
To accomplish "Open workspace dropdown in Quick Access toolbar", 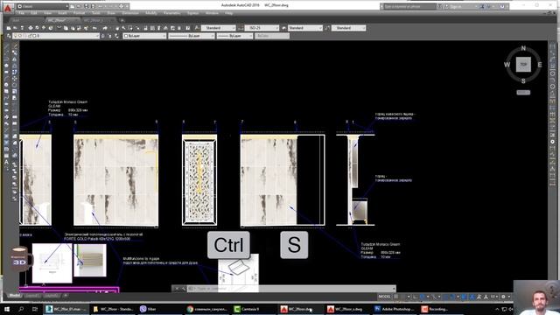I will click(43, 6).
